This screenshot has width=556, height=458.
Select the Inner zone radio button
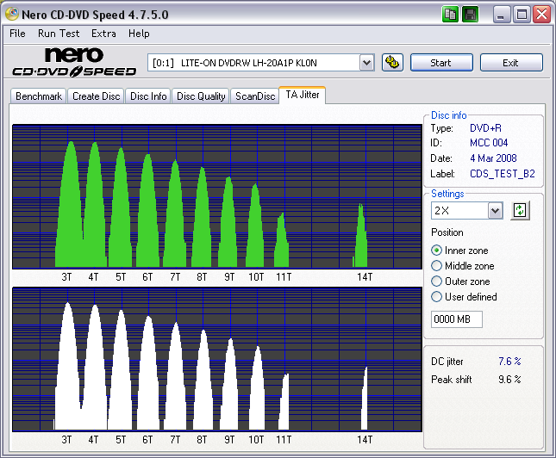(436, 250)
